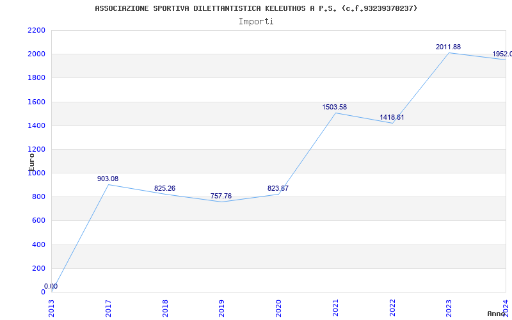Click the 1418.61 data label
Image resolution: width=512 pixels, height=320 pixels.
[392, 117]
